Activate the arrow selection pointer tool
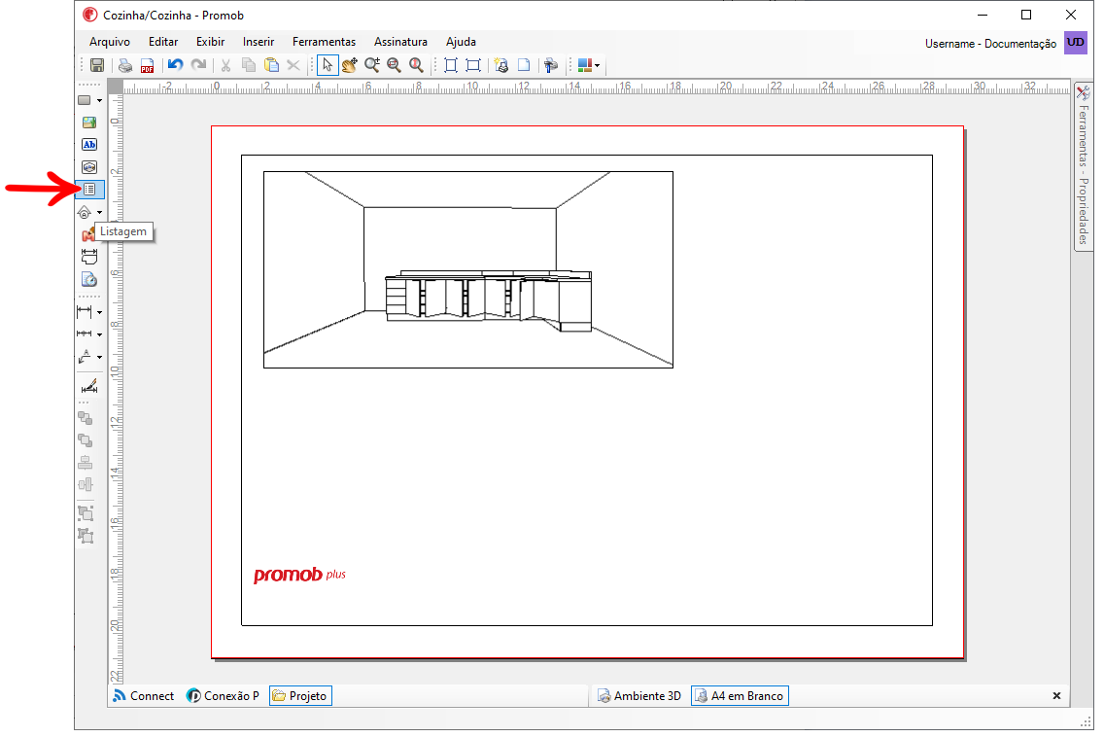Screen dimensions: 1104x737 point(328,65)
